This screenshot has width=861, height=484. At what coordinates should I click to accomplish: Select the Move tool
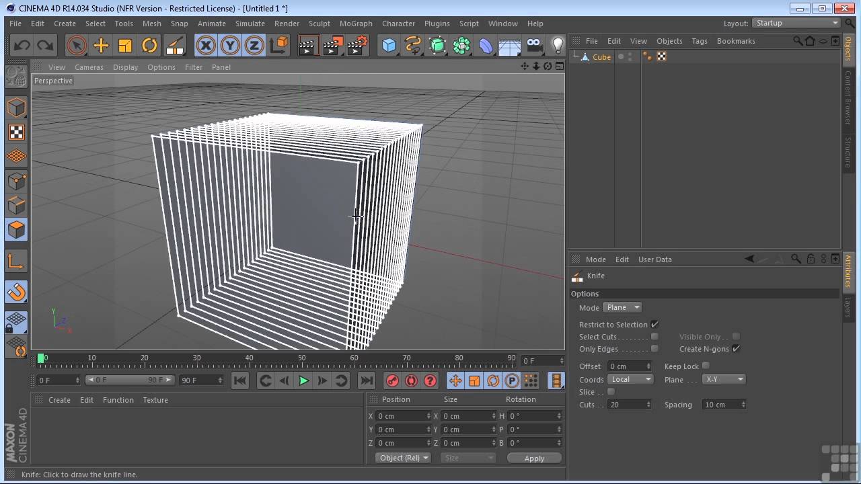(101, 45)
